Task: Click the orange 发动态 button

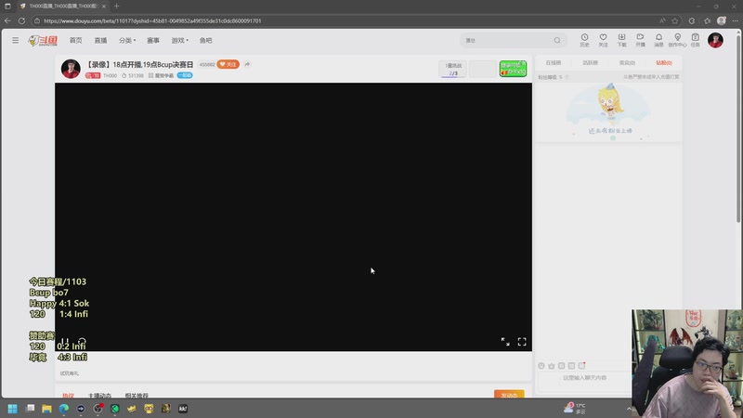Action: point(509,394)
